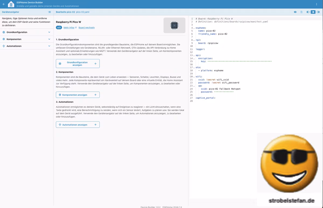Click Automationen anzeigen button
This screenshot has width=323, height=208.
pyautogui.click(x=78, y=125)
